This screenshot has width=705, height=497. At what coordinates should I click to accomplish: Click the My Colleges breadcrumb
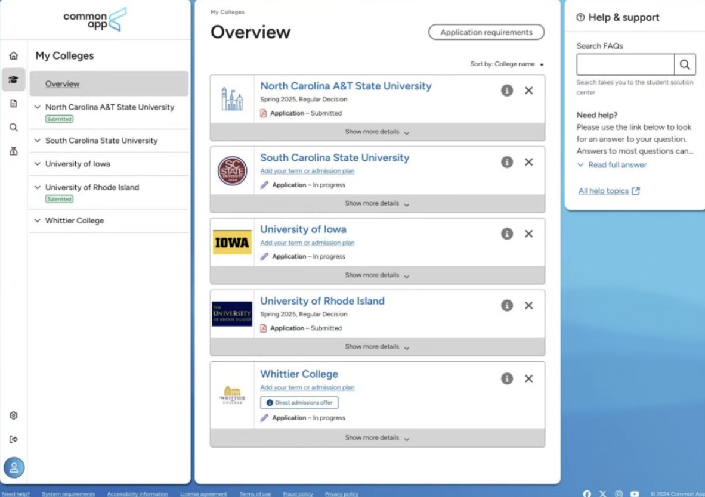pos(227,12)
